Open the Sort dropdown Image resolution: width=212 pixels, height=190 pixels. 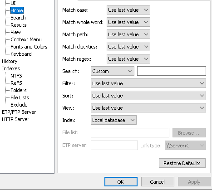pos(148,96)
